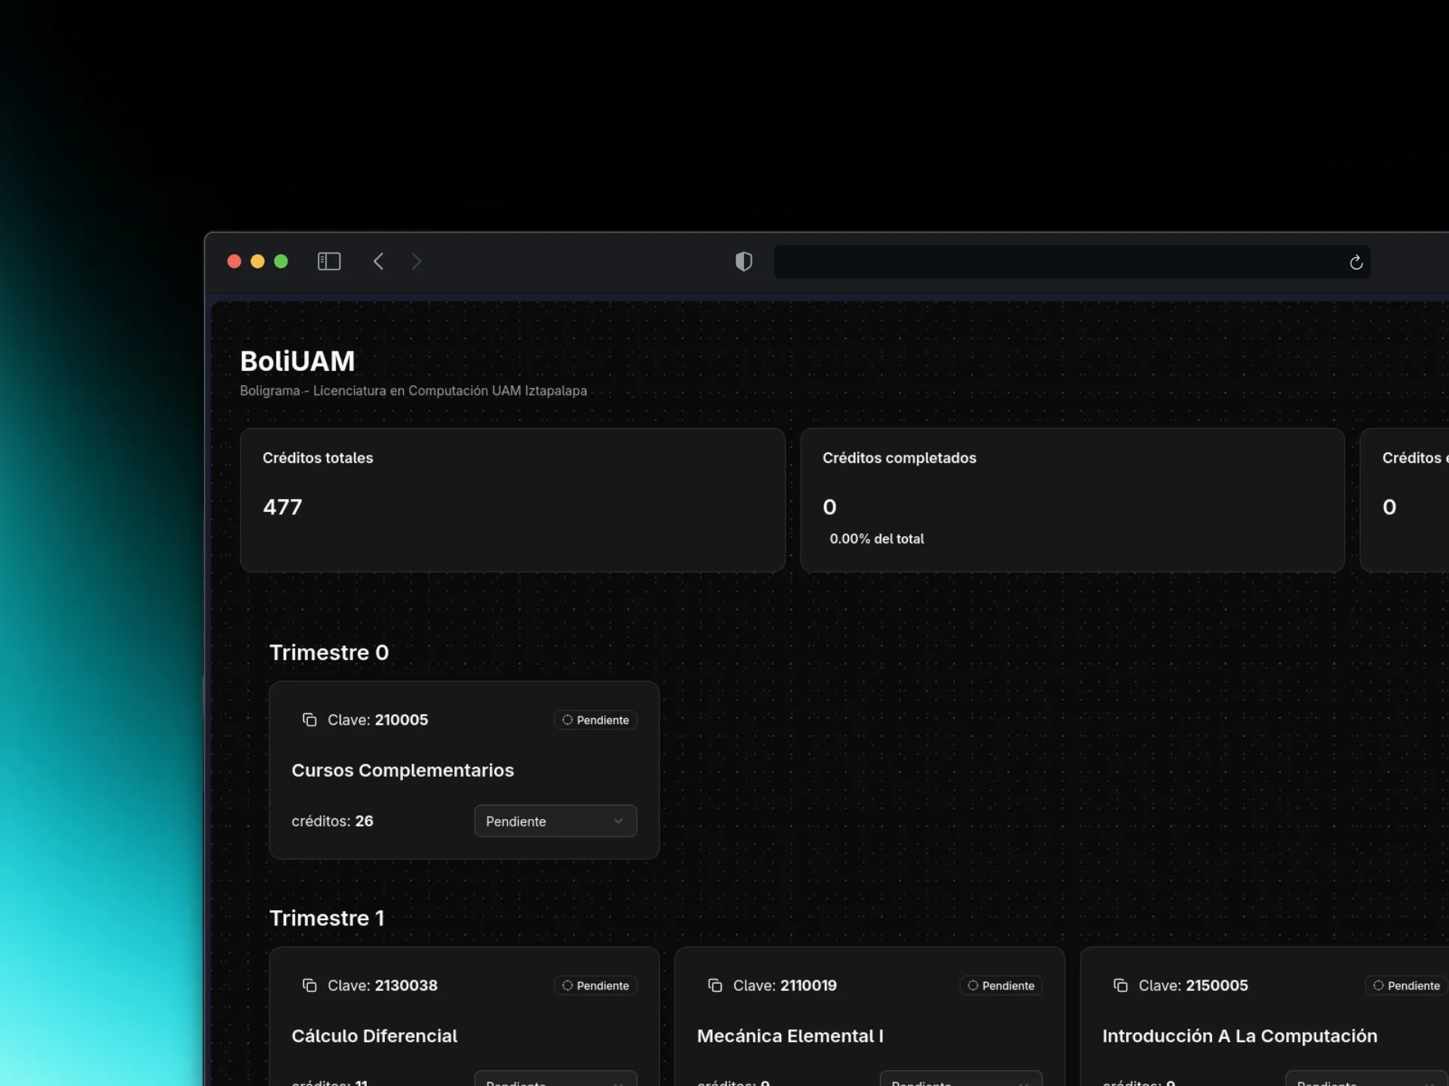
Task: Open Cálculo Diferencial status dropdown
Action: (x=555, y=1080)
